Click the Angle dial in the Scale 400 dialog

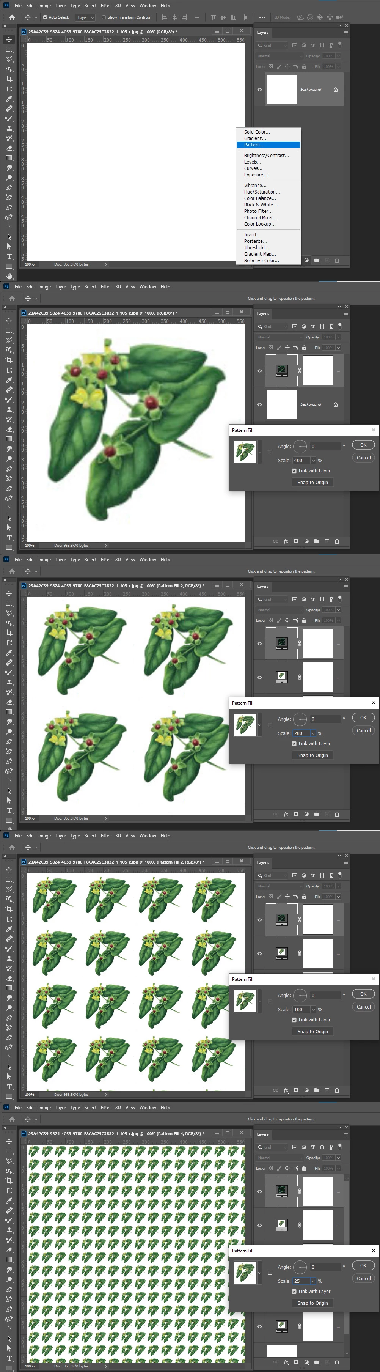[x=300, y=446]
